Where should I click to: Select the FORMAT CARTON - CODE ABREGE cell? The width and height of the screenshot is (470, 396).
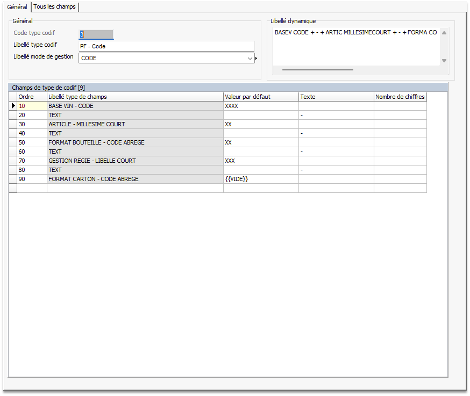135,179
